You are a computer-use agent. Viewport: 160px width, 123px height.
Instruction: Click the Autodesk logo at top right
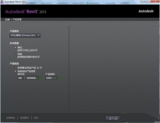pos(146,11)
